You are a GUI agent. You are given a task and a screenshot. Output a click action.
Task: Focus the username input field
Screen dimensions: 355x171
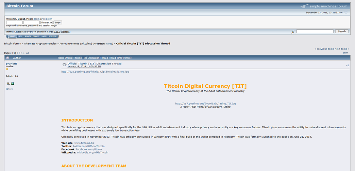click(14, 23)
